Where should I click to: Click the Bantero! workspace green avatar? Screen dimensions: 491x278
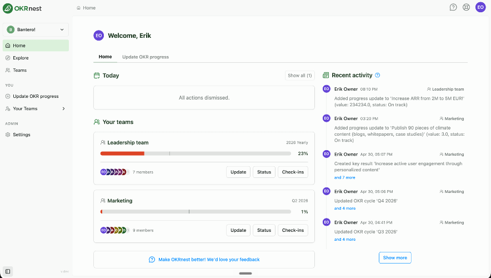(11, 29)
